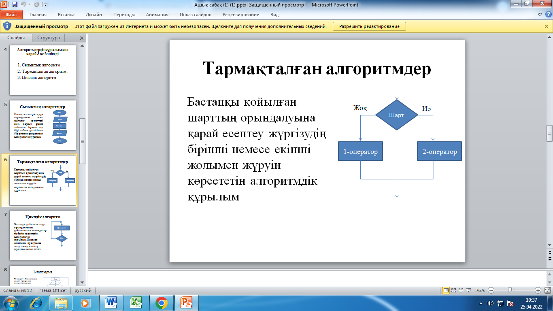
Task: Click the Protected View shield info icon
Action: [x=7, y=26]
